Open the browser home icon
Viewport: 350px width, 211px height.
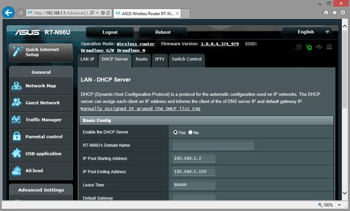click(x=326, y=12)
